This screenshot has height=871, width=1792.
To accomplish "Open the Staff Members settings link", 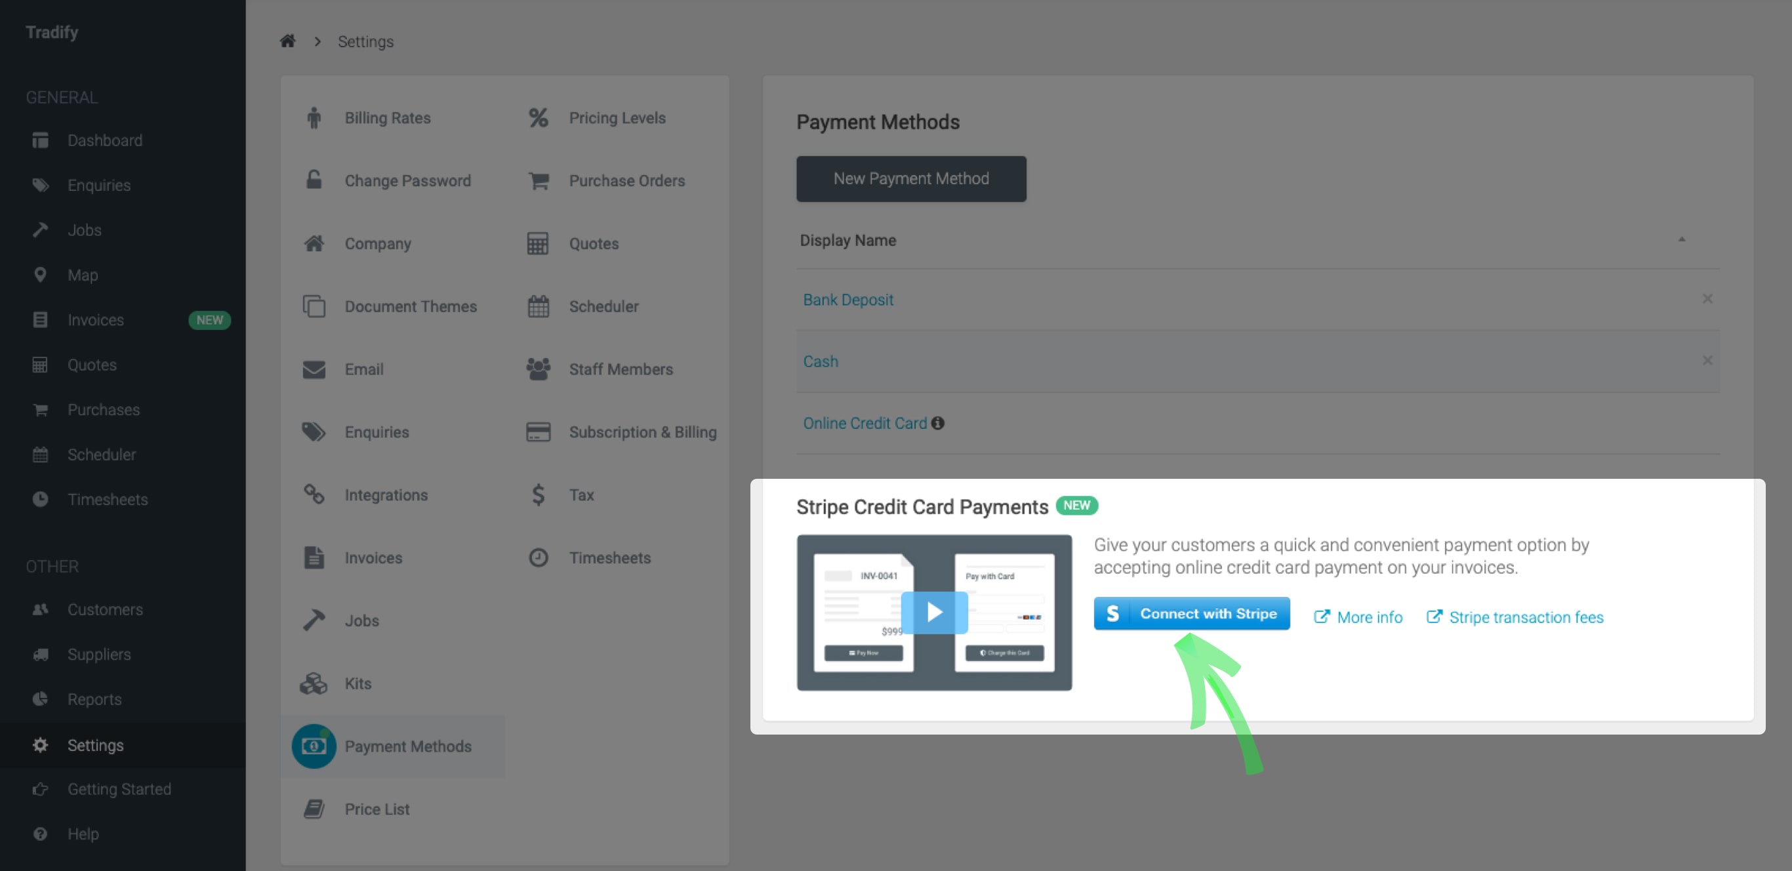I will point(621,369).
